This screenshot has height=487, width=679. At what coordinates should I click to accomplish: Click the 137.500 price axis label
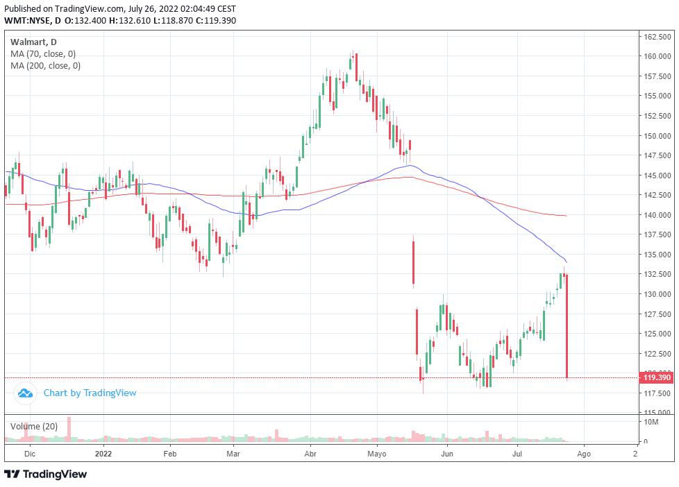657,234
